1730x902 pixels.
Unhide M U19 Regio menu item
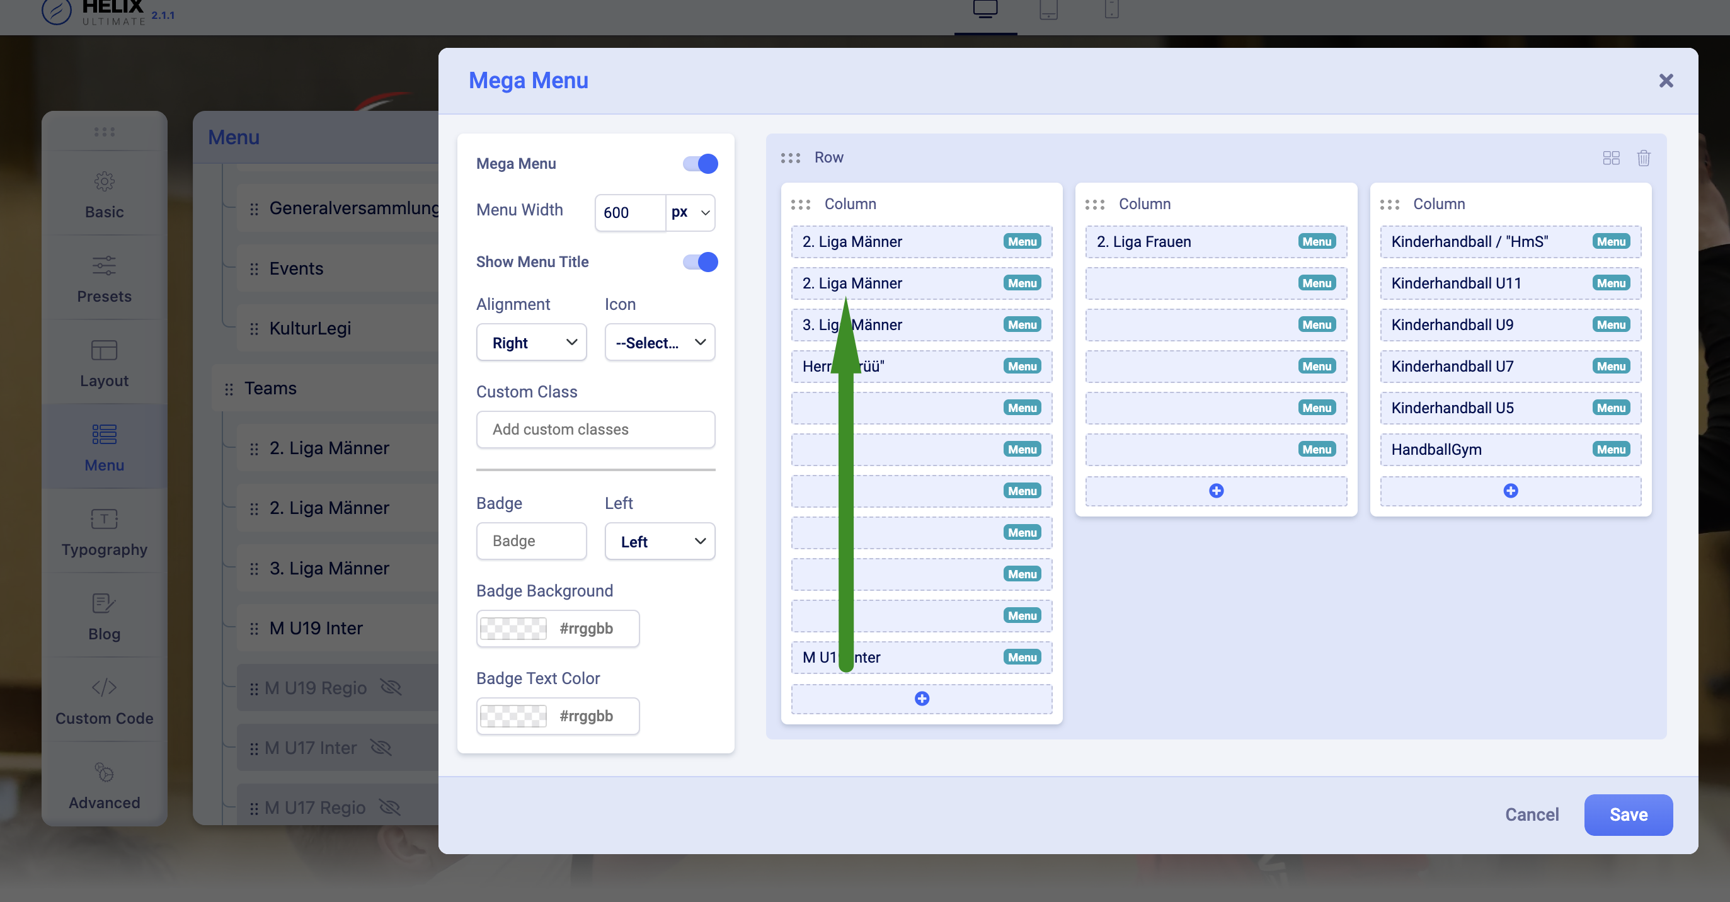(390, 688)
